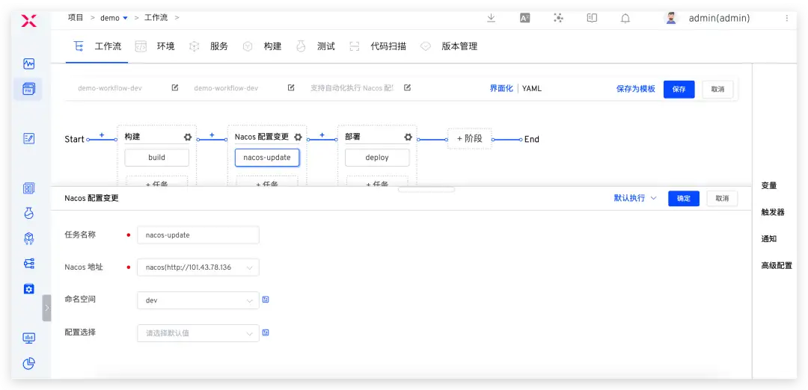The image size is (808, 390).
Task: Click 取消 button in workflow header
Action: coord(717,89)
